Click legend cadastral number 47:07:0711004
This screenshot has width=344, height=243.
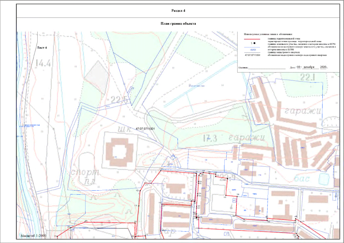coord(251,55)
